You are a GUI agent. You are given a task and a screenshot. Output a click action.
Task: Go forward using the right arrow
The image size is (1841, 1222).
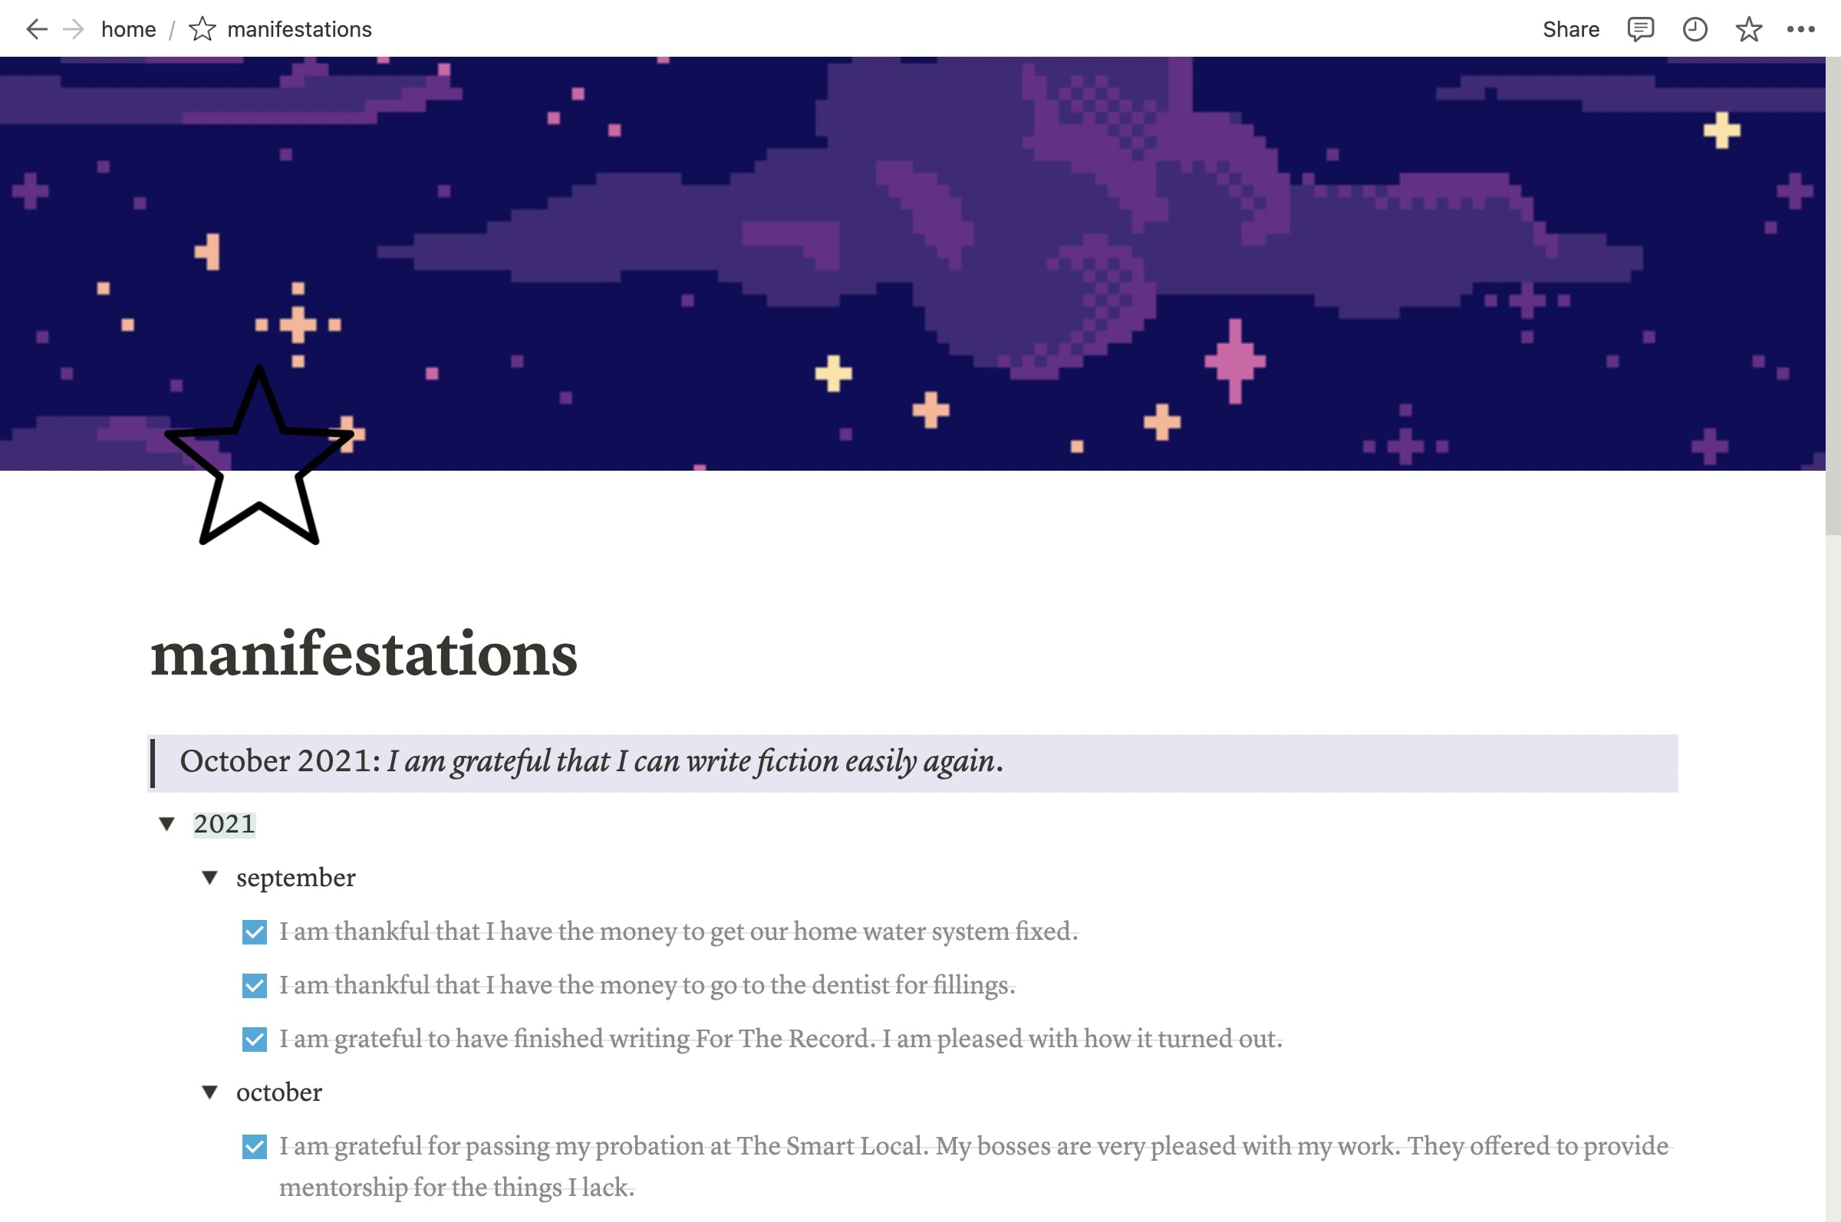[74, 30]
